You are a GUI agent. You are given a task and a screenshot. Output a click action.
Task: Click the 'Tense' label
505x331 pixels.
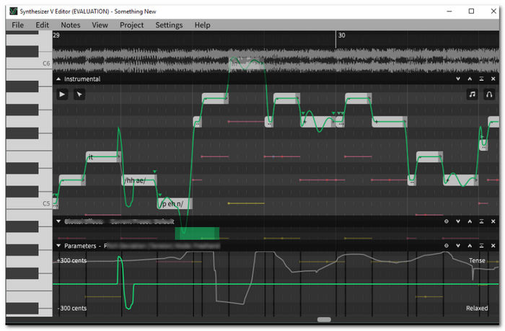click(x=477, y=260)
